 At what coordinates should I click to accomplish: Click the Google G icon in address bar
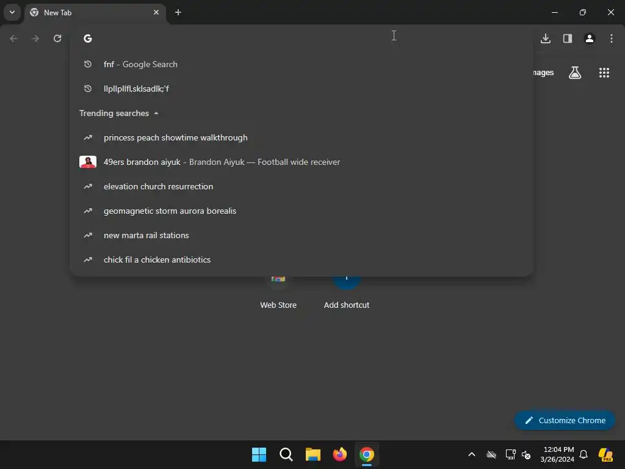pos(88,38)
